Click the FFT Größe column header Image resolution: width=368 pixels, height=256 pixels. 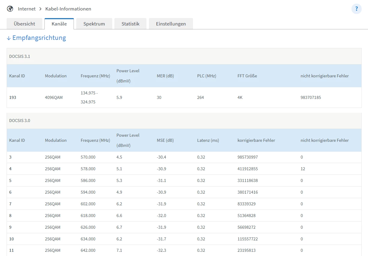click(x=247, y=76)
